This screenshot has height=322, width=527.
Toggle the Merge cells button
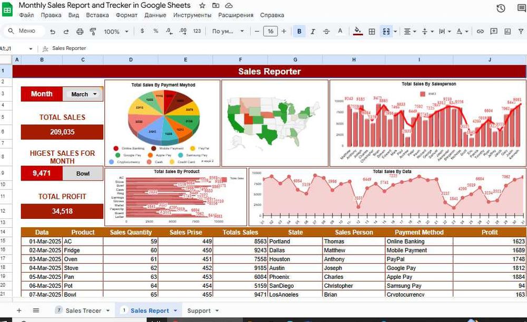click(x=386, y=31)
